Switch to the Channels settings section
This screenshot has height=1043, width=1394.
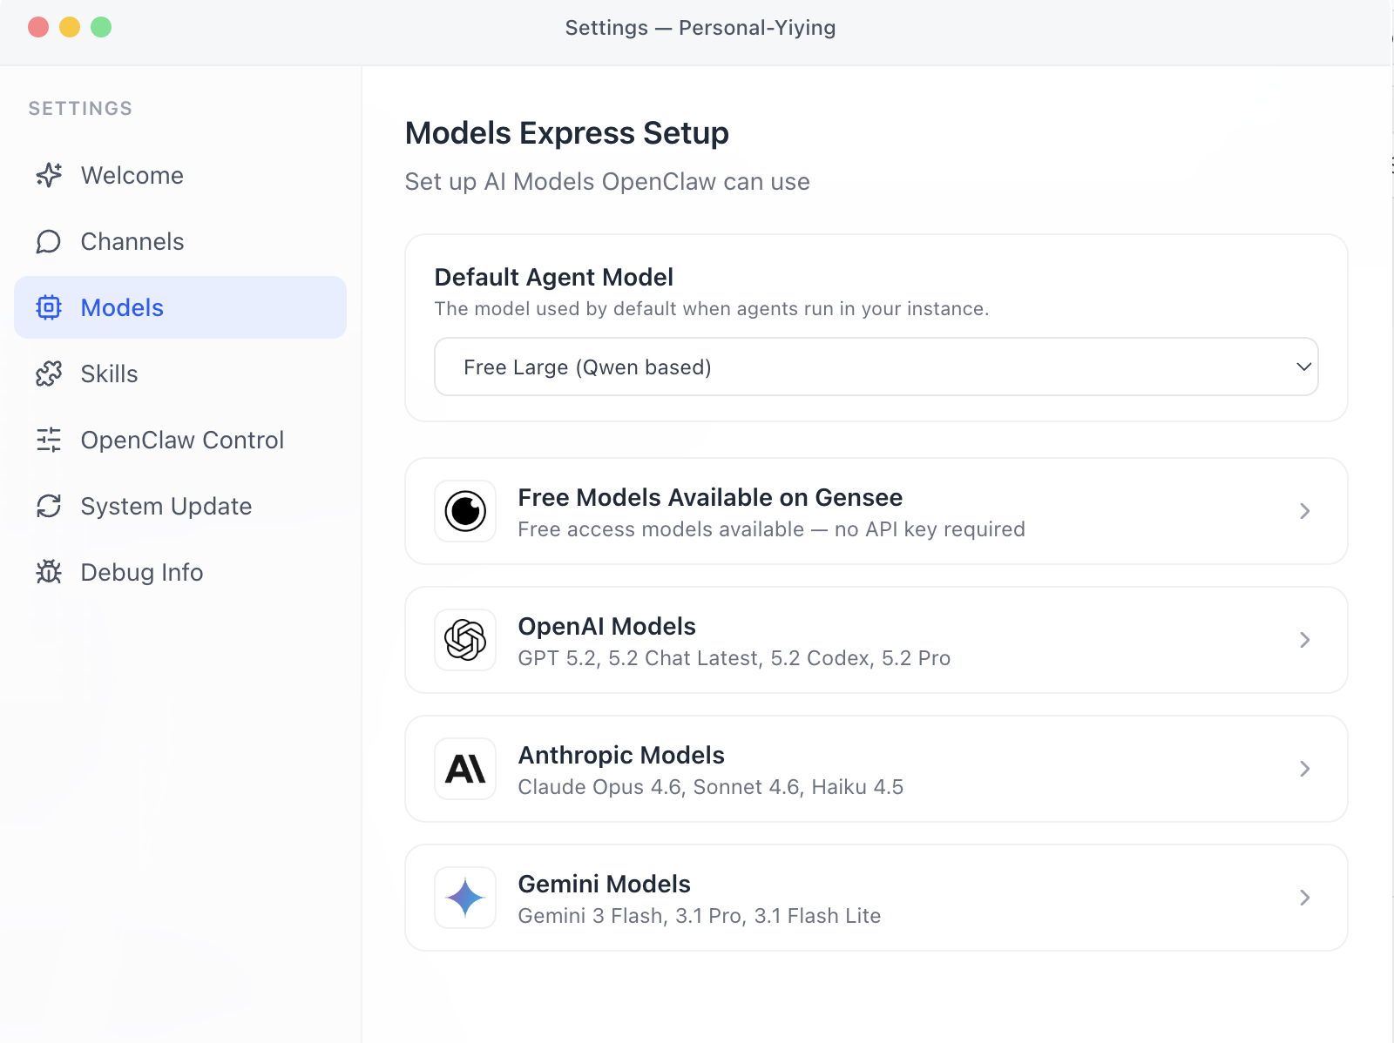pos(132,241)
